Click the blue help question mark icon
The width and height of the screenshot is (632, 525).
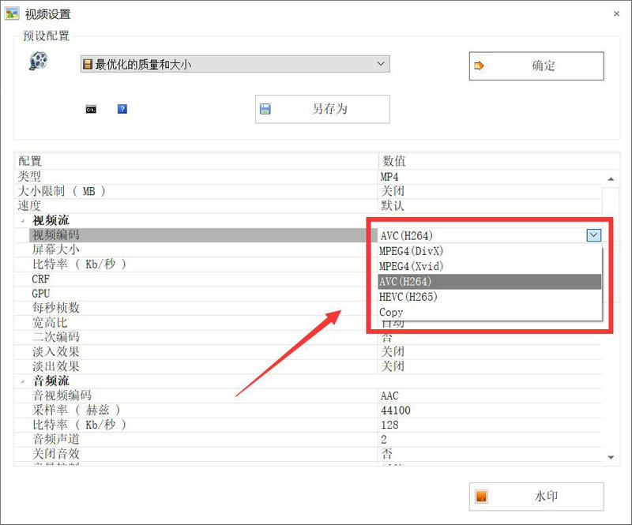[x=122, y=109]
